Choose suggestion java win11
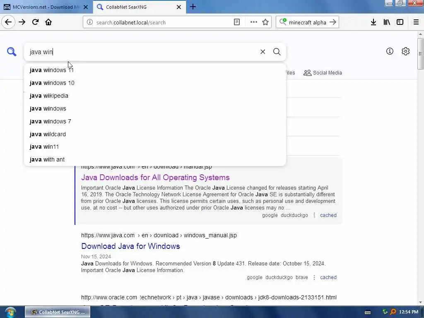Screen dimensions: 424x318 coord(155,147)
